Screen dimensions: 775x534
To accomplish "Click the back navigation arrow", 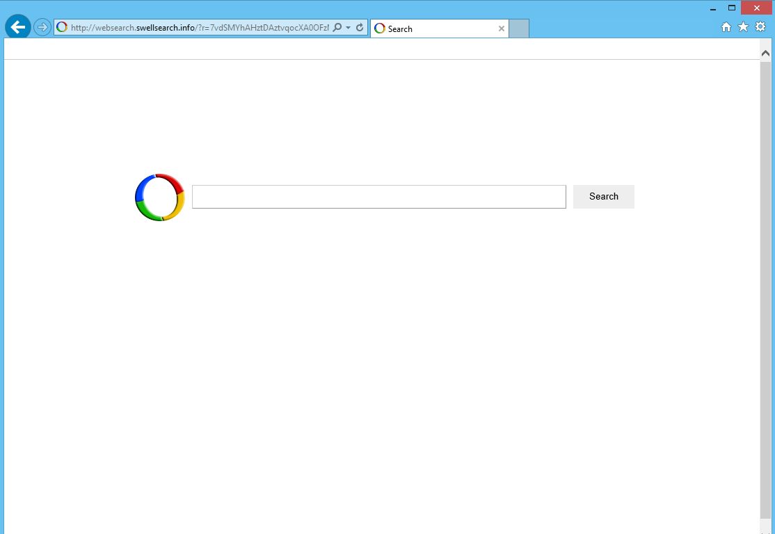I will coord(17,26).
